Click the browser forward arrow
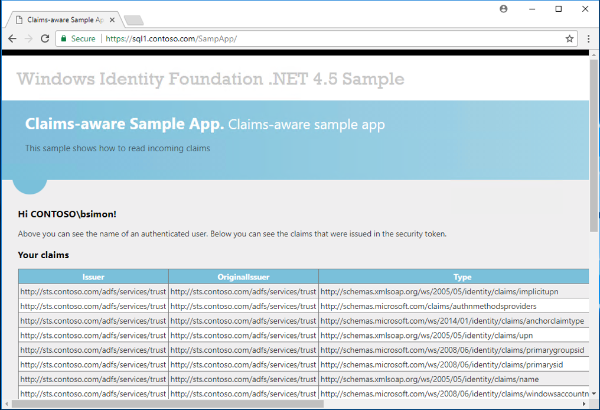Image resolution: width=600 pixels, height=410 pixels. click(28, 38)
